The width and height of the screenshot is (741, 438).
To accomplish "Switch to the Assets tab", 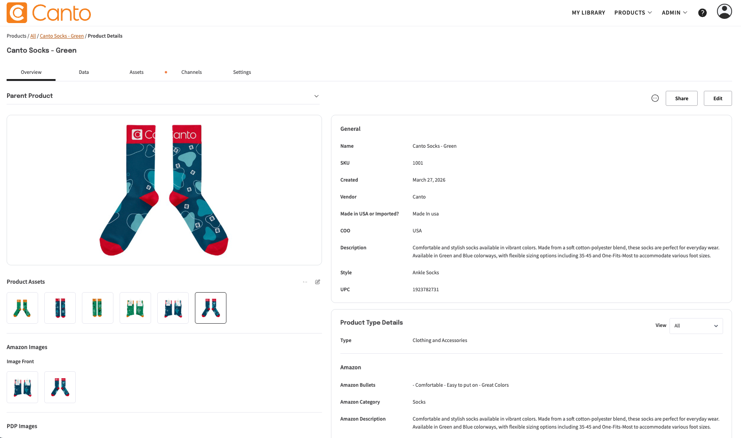I will click(x=137, y=72).
